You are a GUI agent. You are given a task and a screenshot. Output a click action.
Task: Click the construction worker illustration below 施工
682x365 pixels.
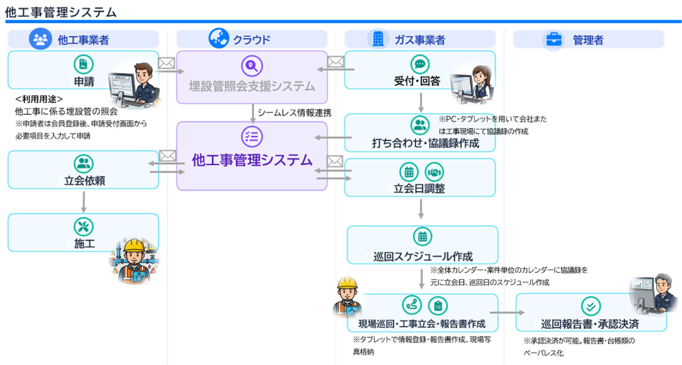click(134, 261)
